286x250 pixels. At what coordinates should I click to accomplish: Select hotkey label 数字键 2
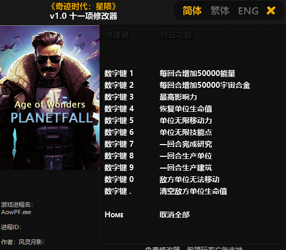tap(119, 85)
